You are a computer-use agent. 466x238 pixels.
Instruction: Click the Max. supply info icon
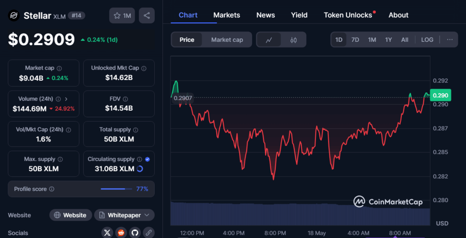(61, 160)
